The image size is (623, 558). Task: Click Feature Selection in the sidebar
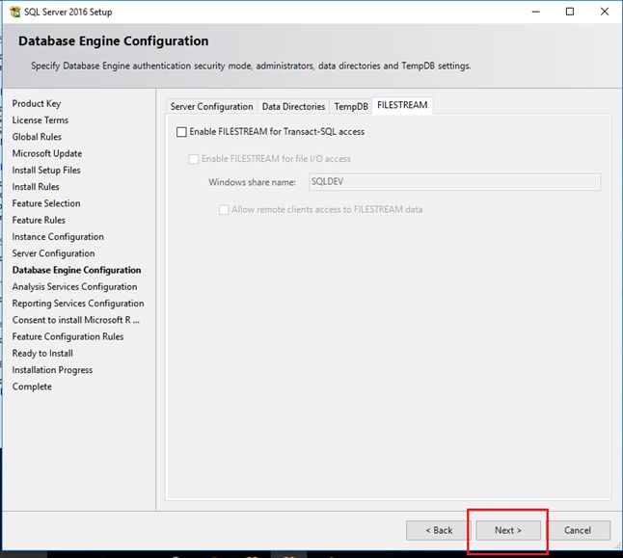(46, 203)
